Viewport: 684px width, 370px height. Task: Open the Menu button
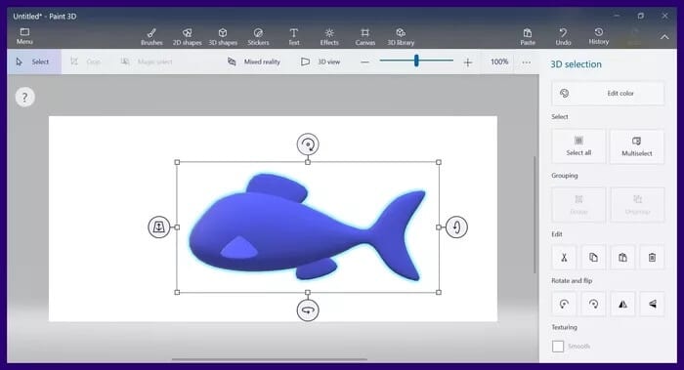(x=24, y=36)
